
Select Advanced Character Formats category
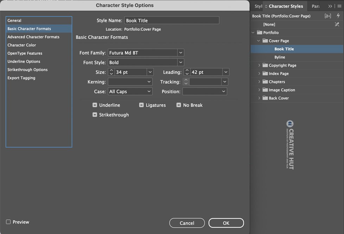33,37
